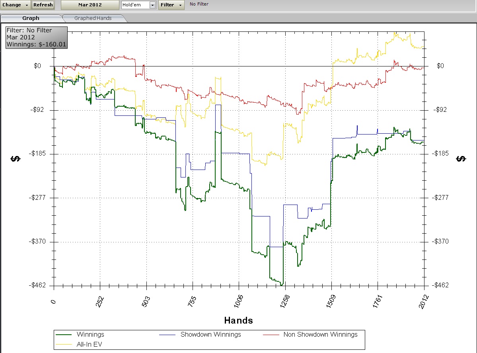Click the right $ y-axis title
This screenshot has width=477, height=353.
461,159
